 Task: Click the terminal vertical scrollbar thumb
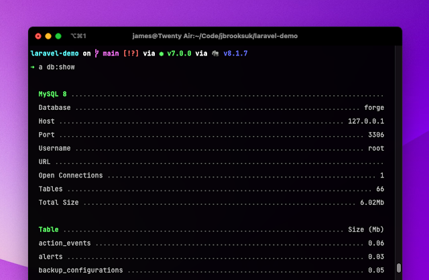point(398,268)
